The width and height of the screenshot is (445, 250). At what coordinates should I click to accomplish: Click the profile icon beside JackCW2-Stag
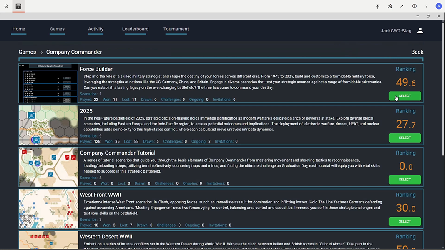[420, 30]
